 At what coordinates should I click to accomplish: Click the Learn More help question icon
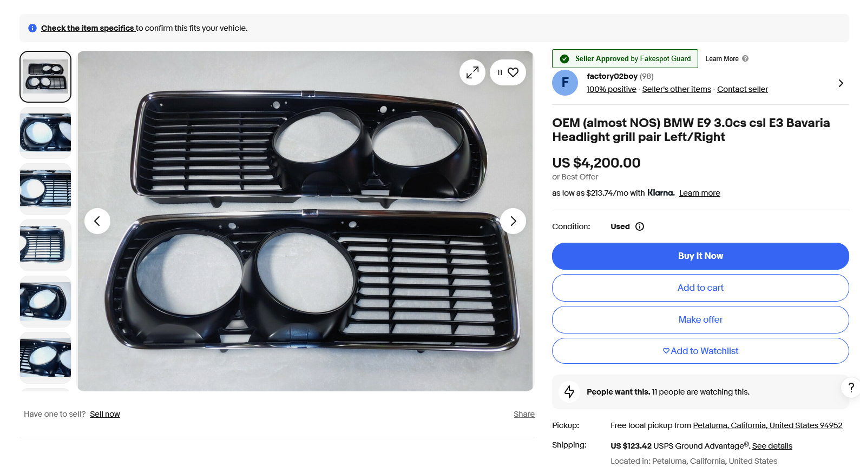click(745, 59)
